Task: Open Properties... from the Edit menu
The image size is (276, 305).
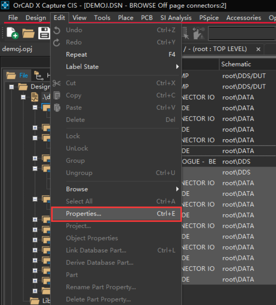Action: pyautogui.click(x=116, y=214)
